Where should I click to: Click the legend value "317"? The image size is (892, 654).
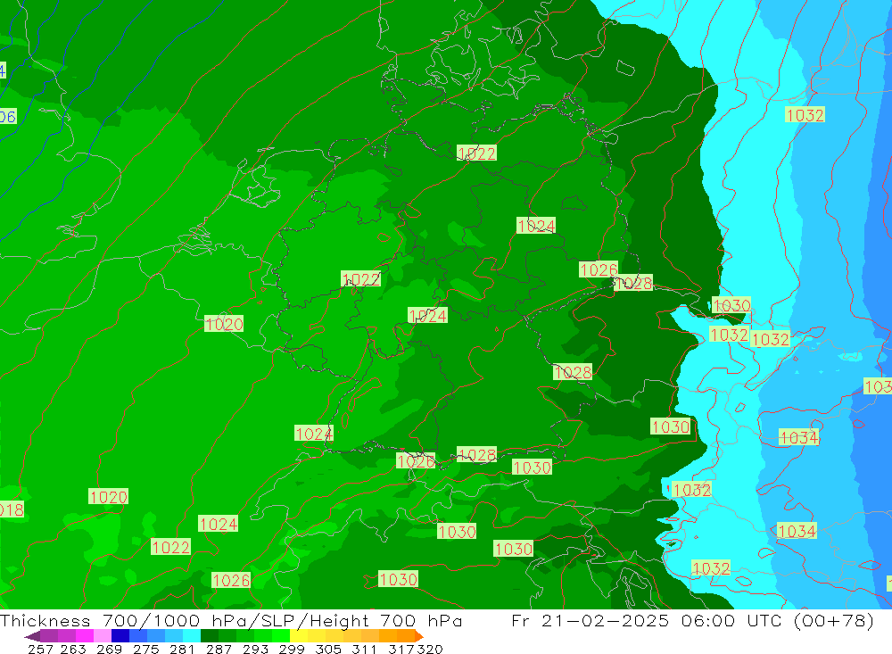pos(401,649)
